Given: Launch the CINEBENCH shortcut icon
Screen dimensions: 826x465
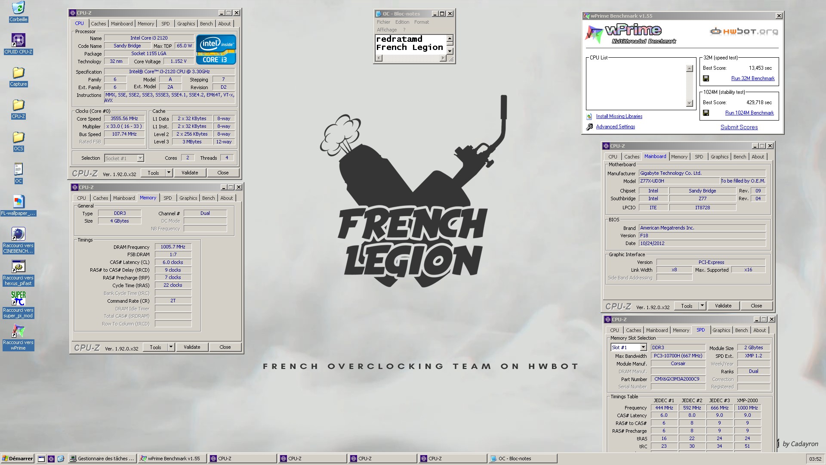Looking at the screenshot, I should pyautogui.click(x=18, y=234).
